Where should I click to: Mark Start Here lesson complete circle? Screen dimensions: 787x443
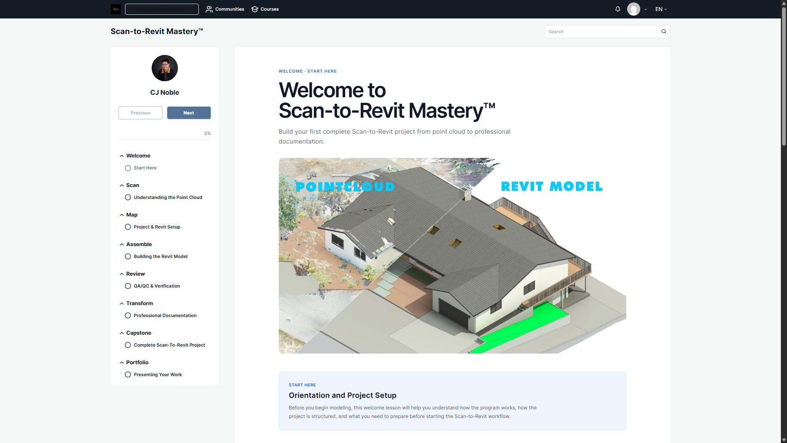(x=128, y=168)
